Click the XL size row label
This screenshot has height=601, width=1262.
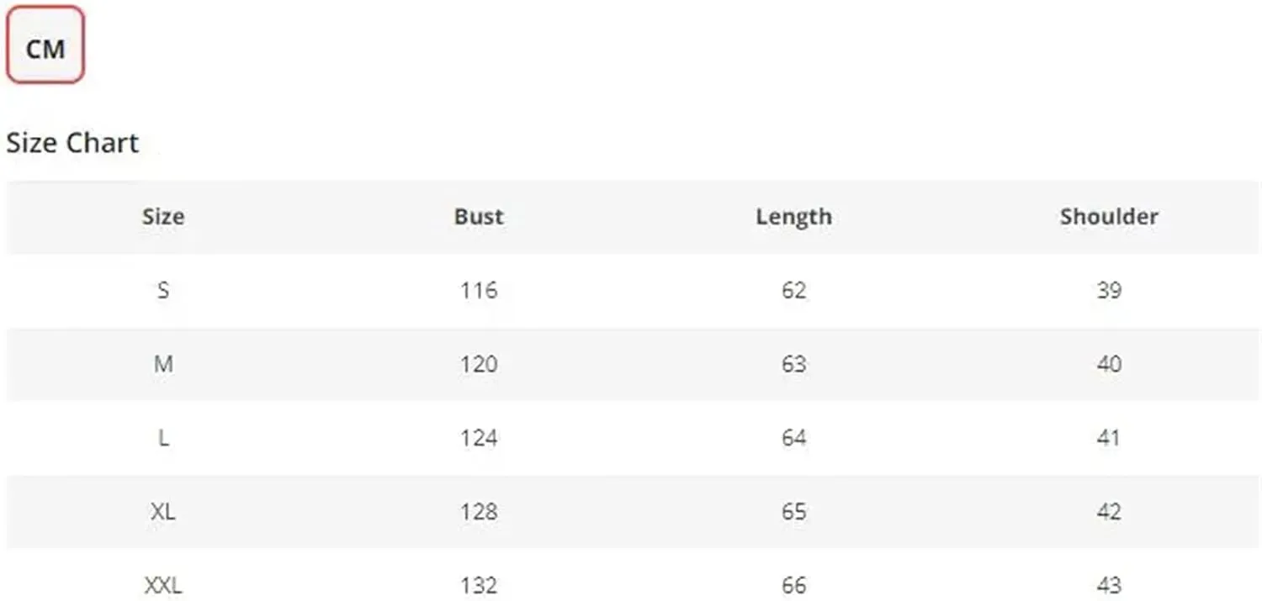[163, 512]
